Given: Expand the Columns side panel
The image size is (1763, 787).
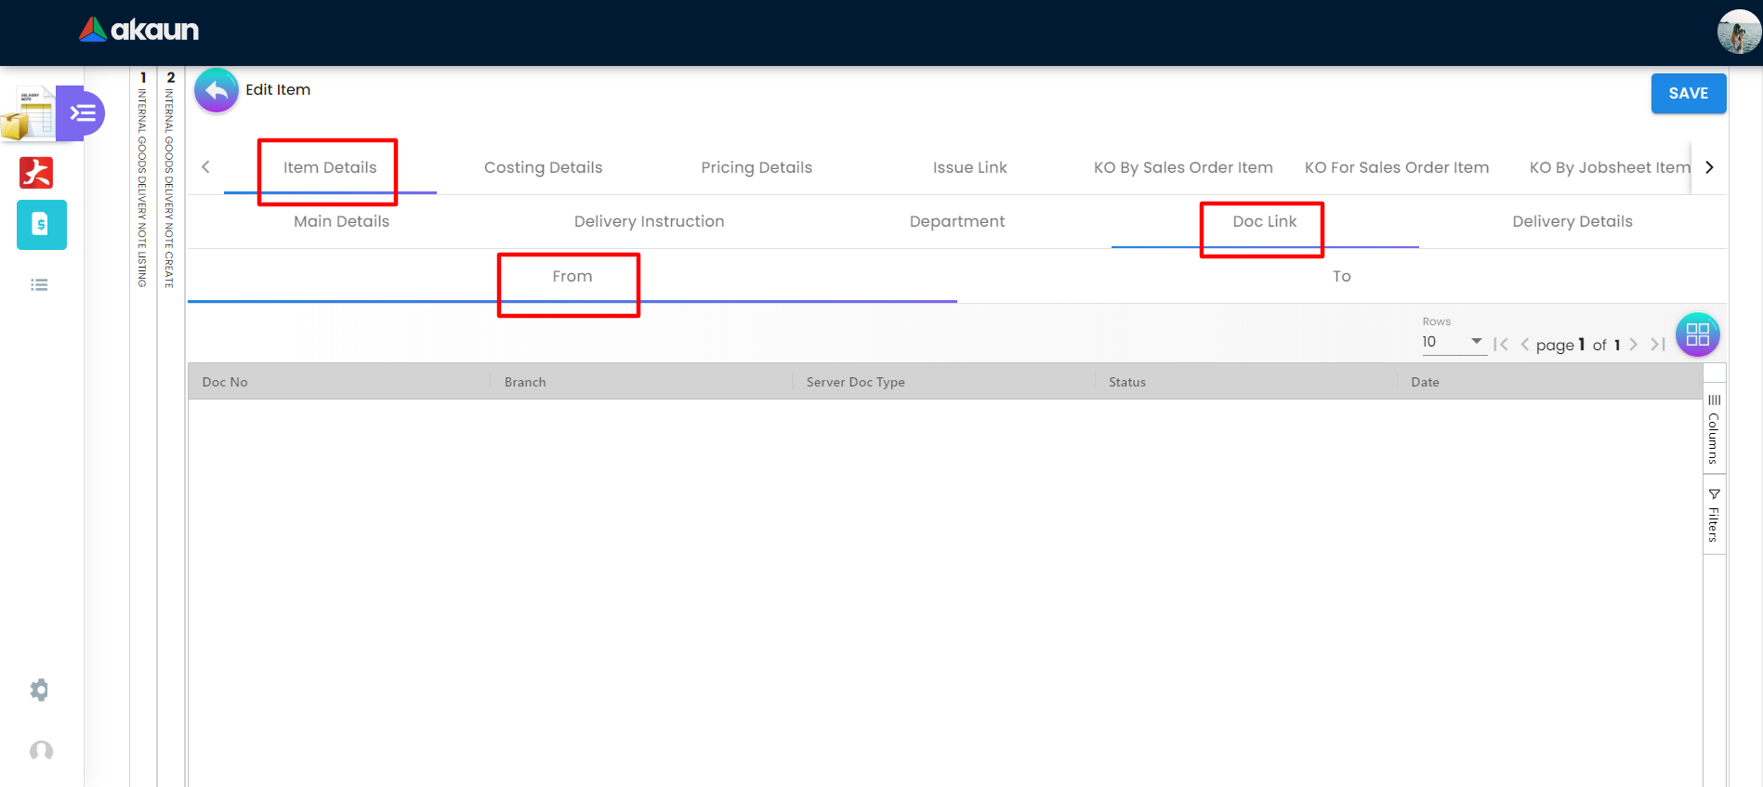Looking at the screenshot, I should [x=1714, y=429].
